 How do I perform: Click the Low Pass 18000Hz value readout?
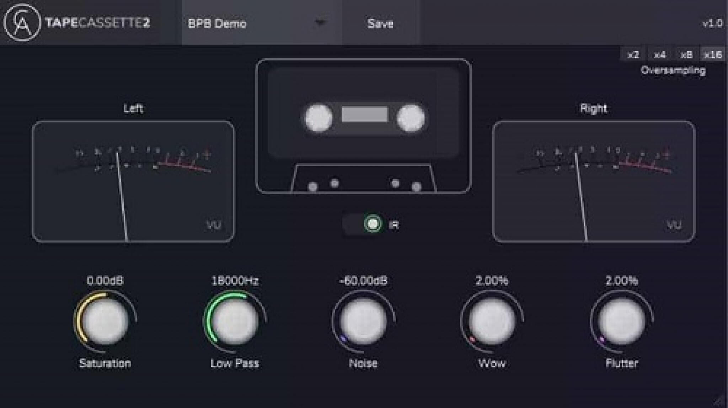(234, 280)
